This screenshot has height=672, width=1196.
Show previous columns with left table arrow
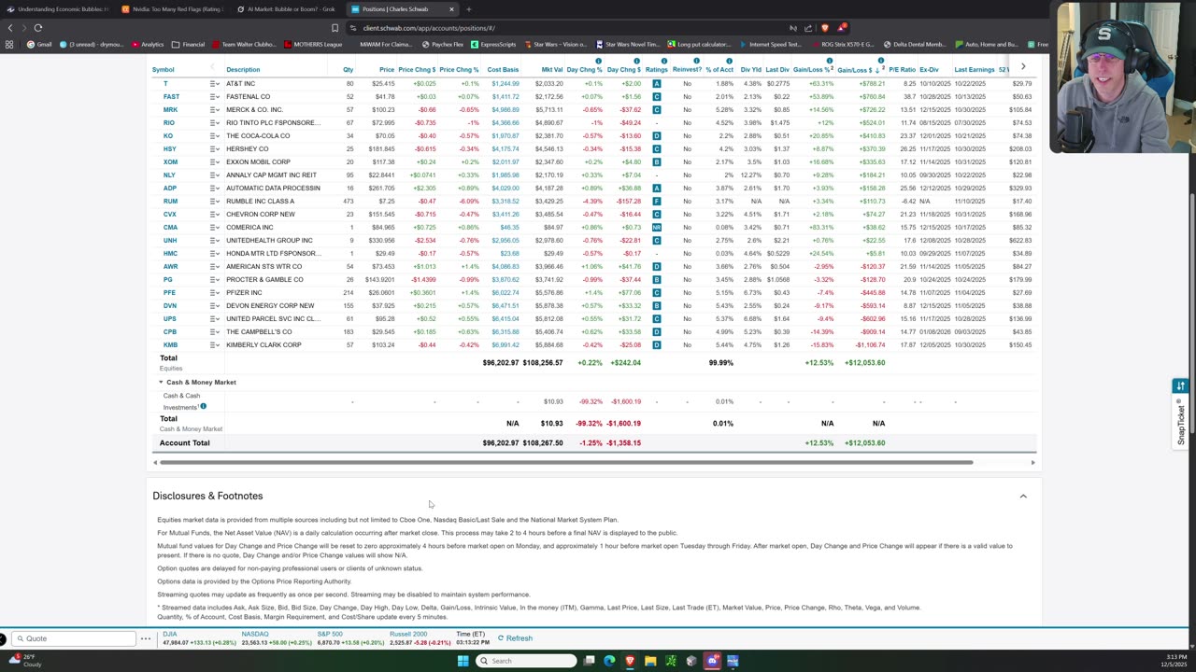click(212, 66)
